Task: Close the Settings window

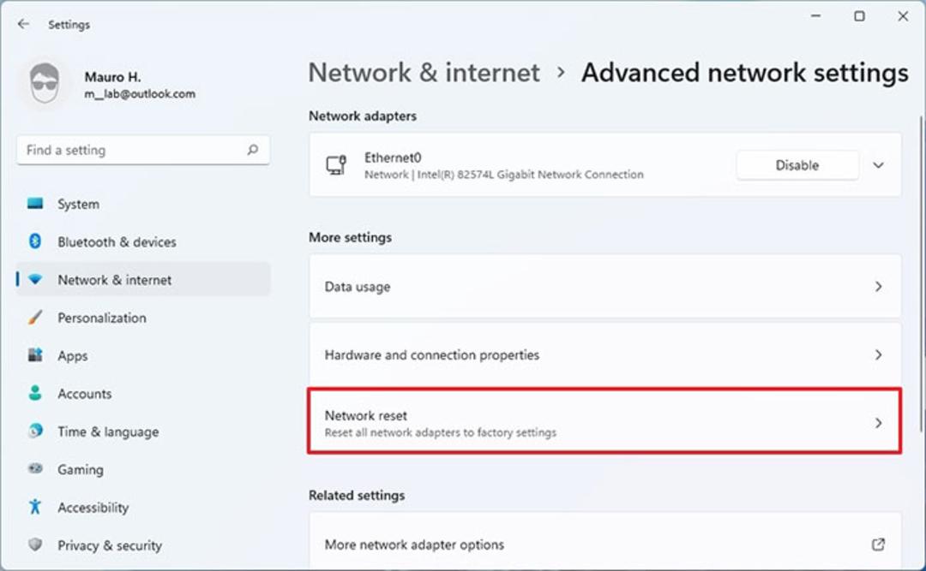Action: tap(903, 16)
